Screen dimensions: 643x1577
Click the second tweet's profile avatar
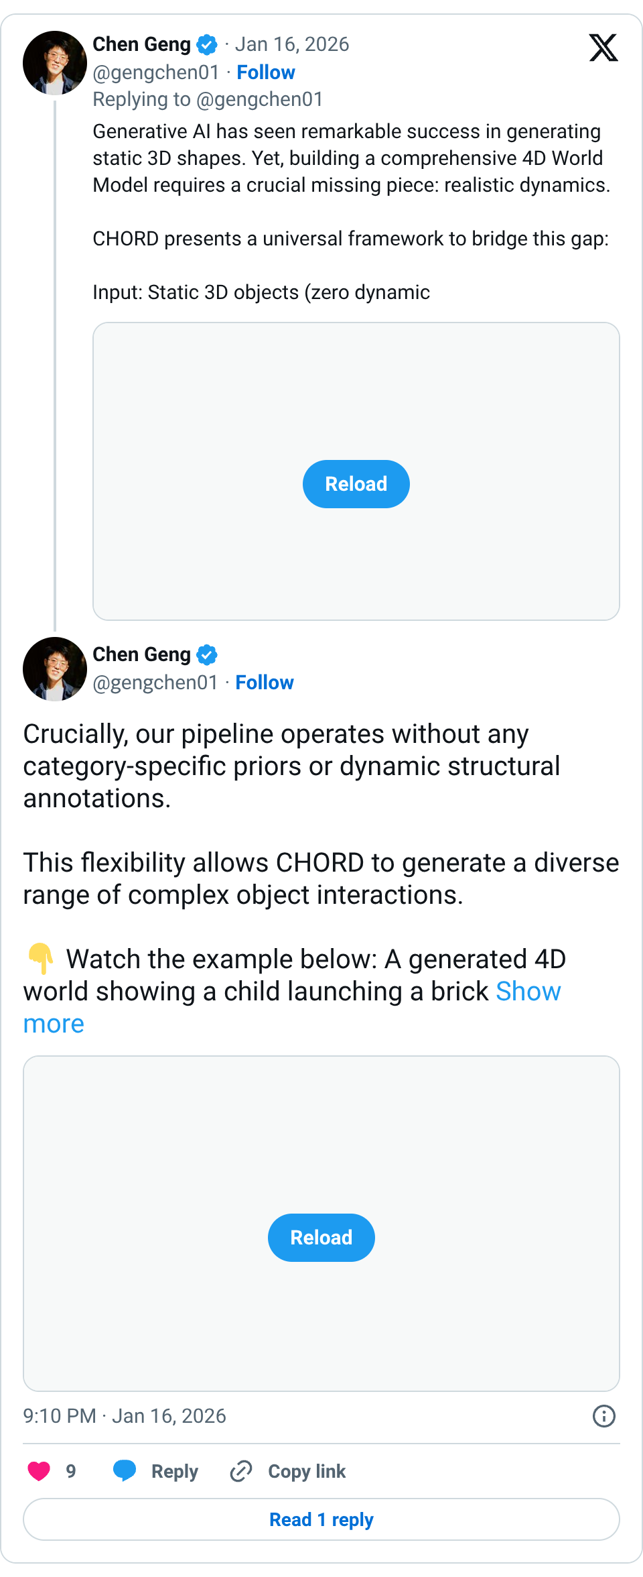55,669
